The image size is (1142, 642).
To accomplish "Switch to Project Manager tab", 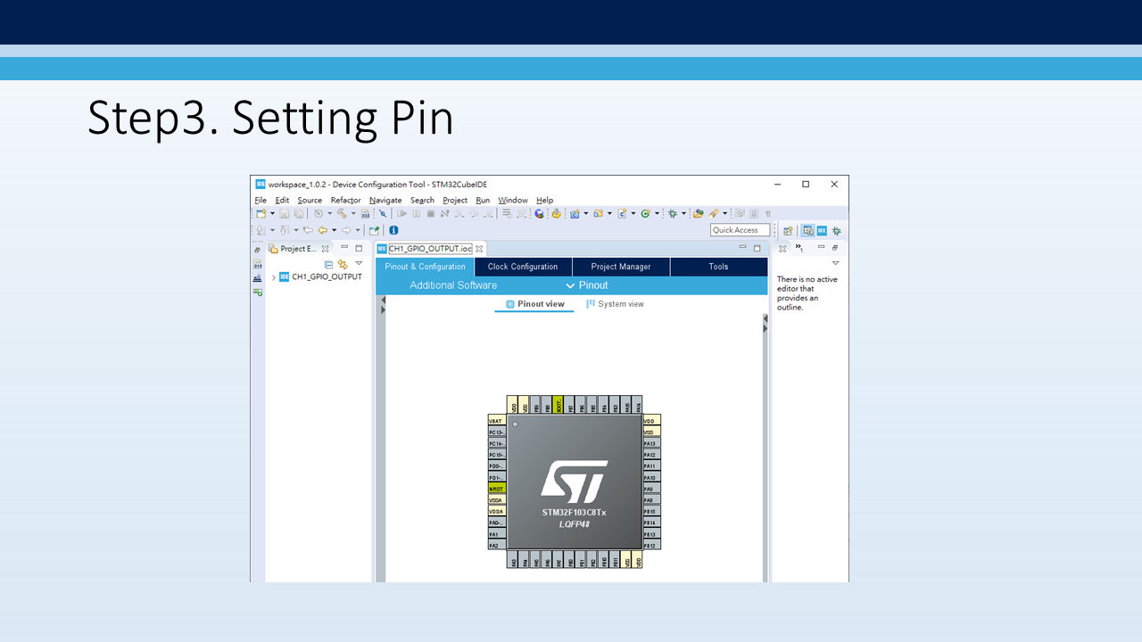I will click(x=621, y=267).
